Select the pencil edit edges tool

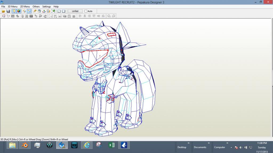35,11
